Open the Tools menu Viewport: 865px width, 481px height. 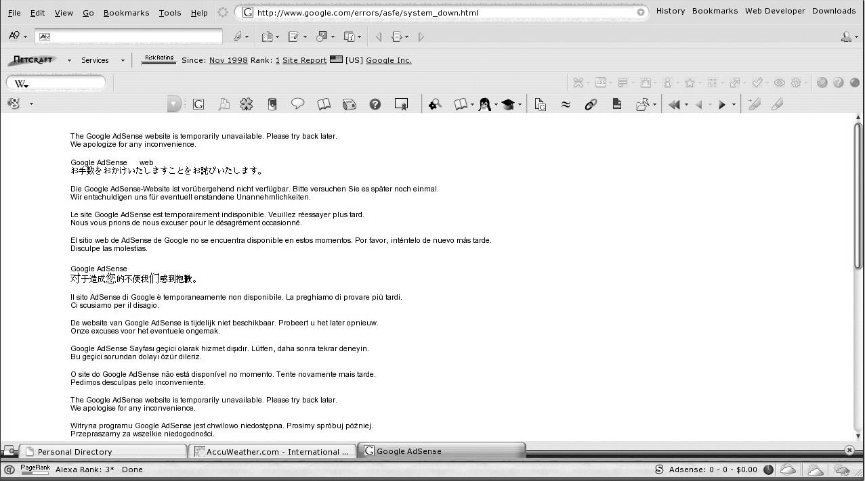pos(170,13)
